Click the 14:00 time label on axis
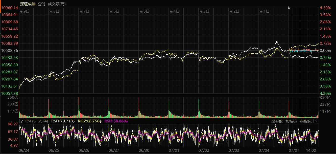The height and width of the screenshot is (154, 336). tap(311, 150)
